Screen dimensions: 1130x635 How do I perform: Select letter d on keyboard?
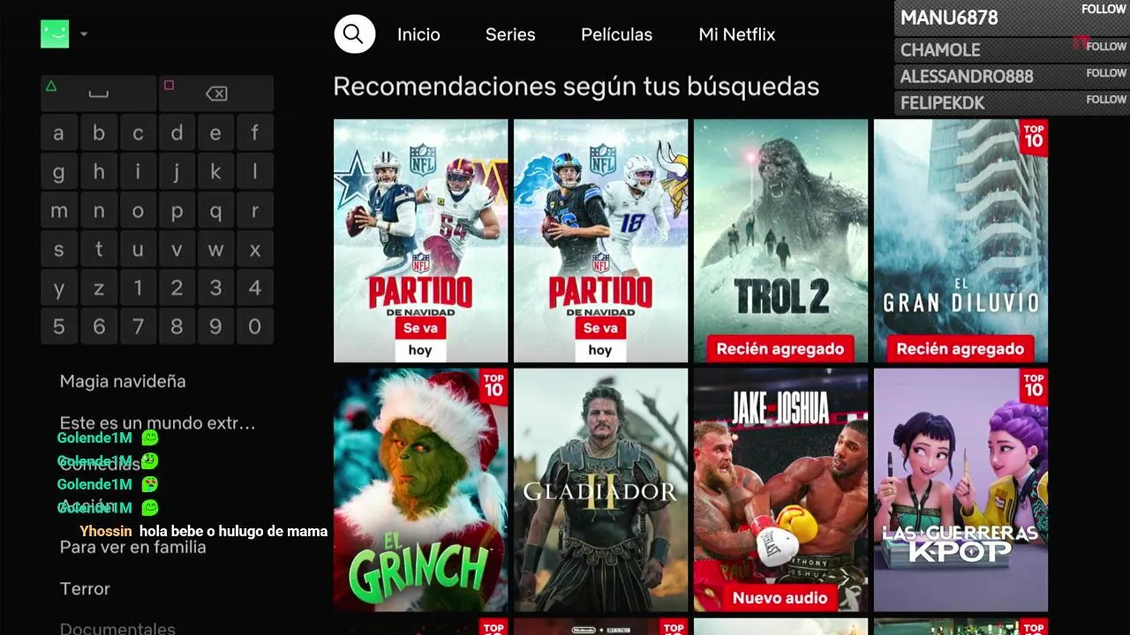177,133
